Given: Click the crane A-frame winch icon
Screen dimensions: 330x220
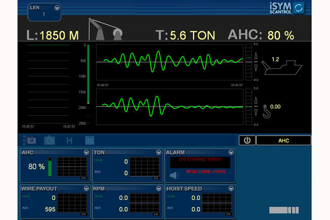Looking at the screenshot, I should click(x=106, y=29).
